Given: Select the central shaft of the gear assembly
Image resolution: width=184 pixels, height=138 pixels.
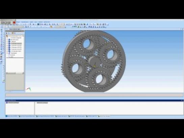Looking at the screenshot, I should pos(95,62).
